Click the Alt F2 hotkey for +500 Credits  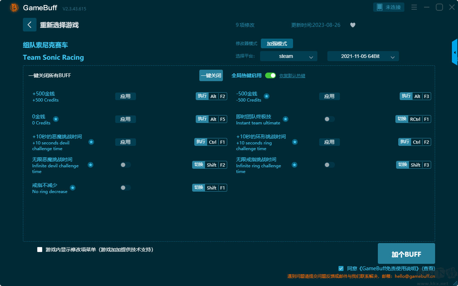point(211,96)
